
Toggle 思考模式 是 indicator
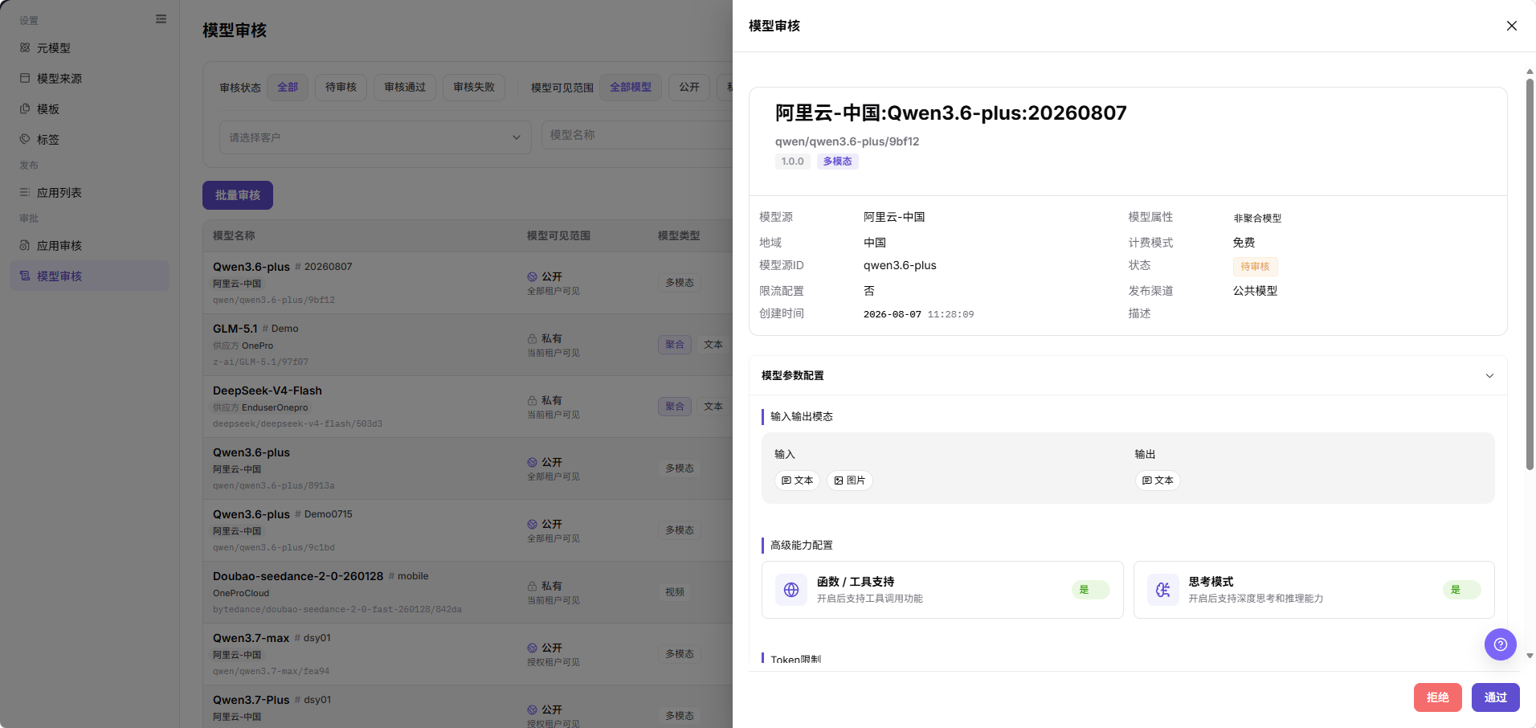(x=1461, y=590)
